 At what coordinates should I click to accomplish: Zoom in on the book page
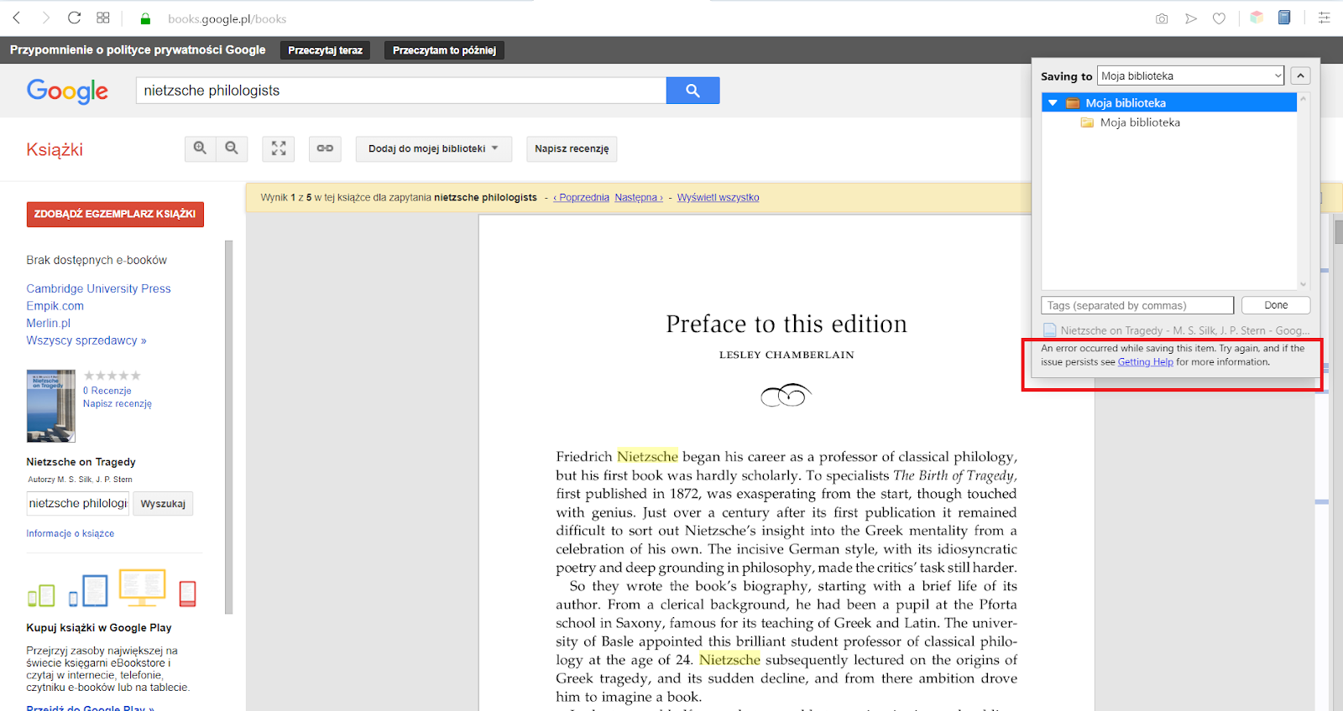[200, 148]
